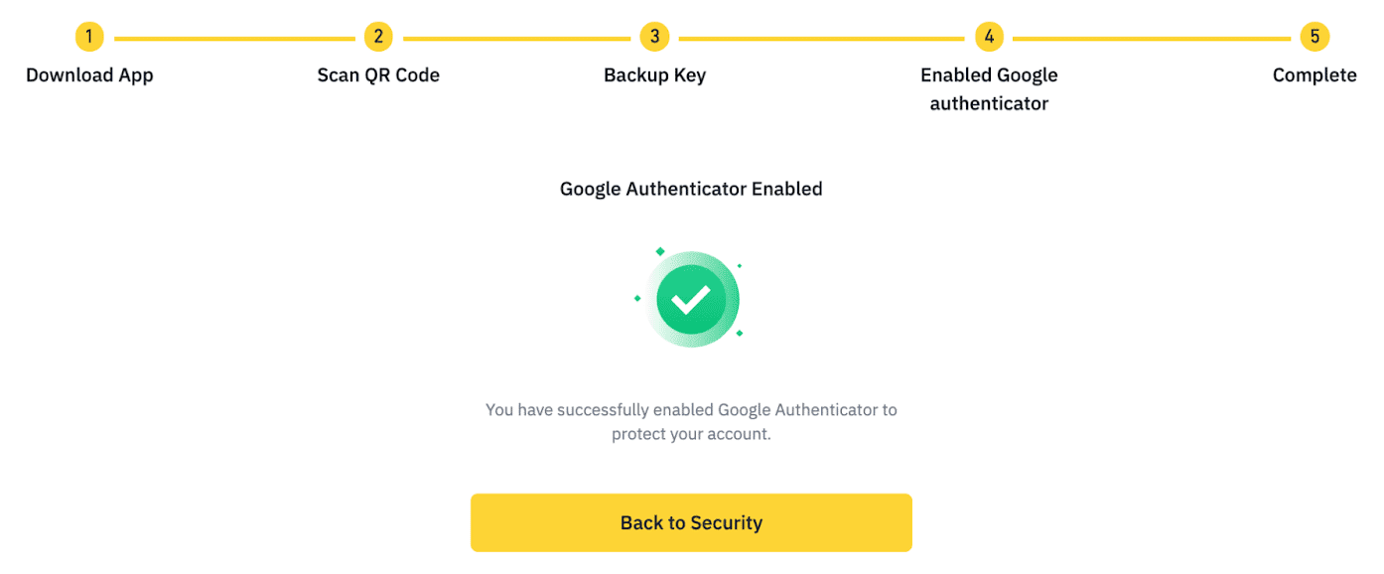Image resolution: width=1384 pixels, height=574 pixels.
Task: Click the Google Authenticator Enabled heading
Action: coord(692,189)
